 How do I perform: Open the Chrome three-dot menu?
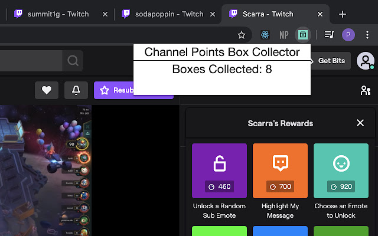[x=367, y=35]
